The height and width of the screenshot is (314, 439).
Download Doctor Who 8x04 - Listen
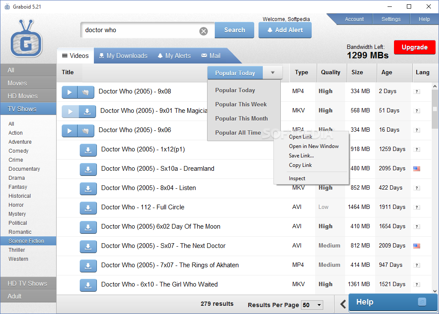[88, 189]
